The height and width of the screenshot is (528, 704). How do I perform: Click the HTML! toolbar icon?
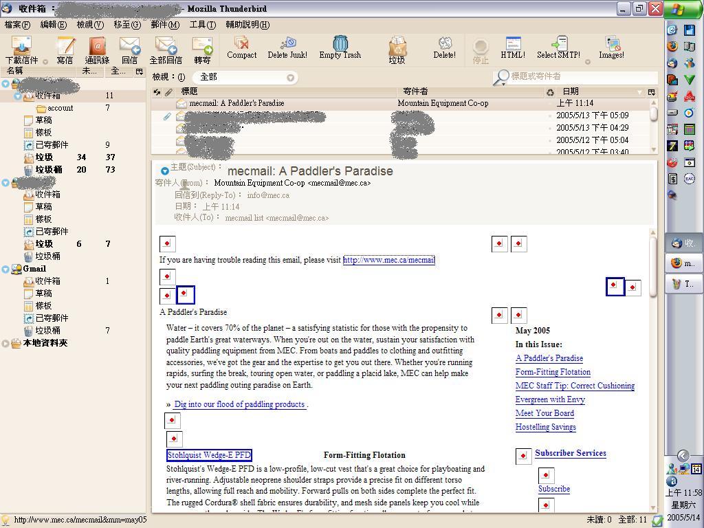(x=513, y=48)
